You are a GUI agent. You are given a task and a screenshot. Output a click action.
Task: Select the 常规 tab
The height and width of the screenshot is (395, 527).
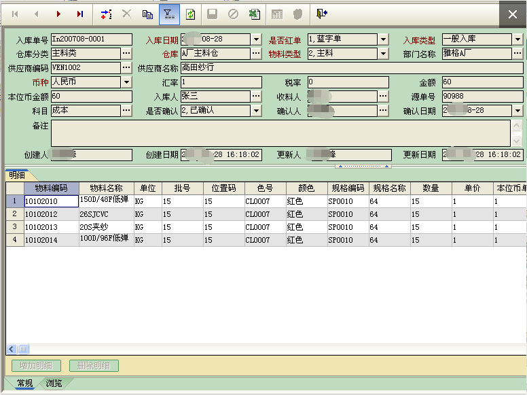click(x=24, y=383)
